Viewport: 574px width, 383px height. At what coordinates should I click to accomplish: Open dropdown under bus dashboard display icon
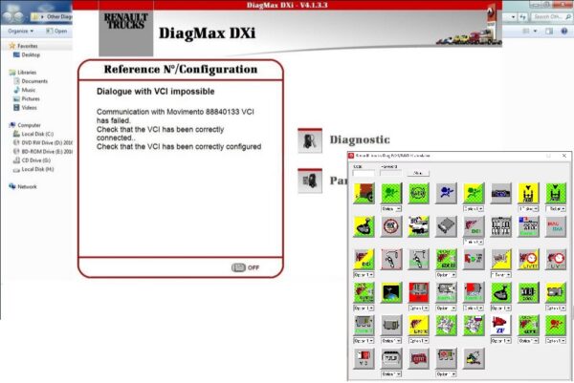click(391, 374)
